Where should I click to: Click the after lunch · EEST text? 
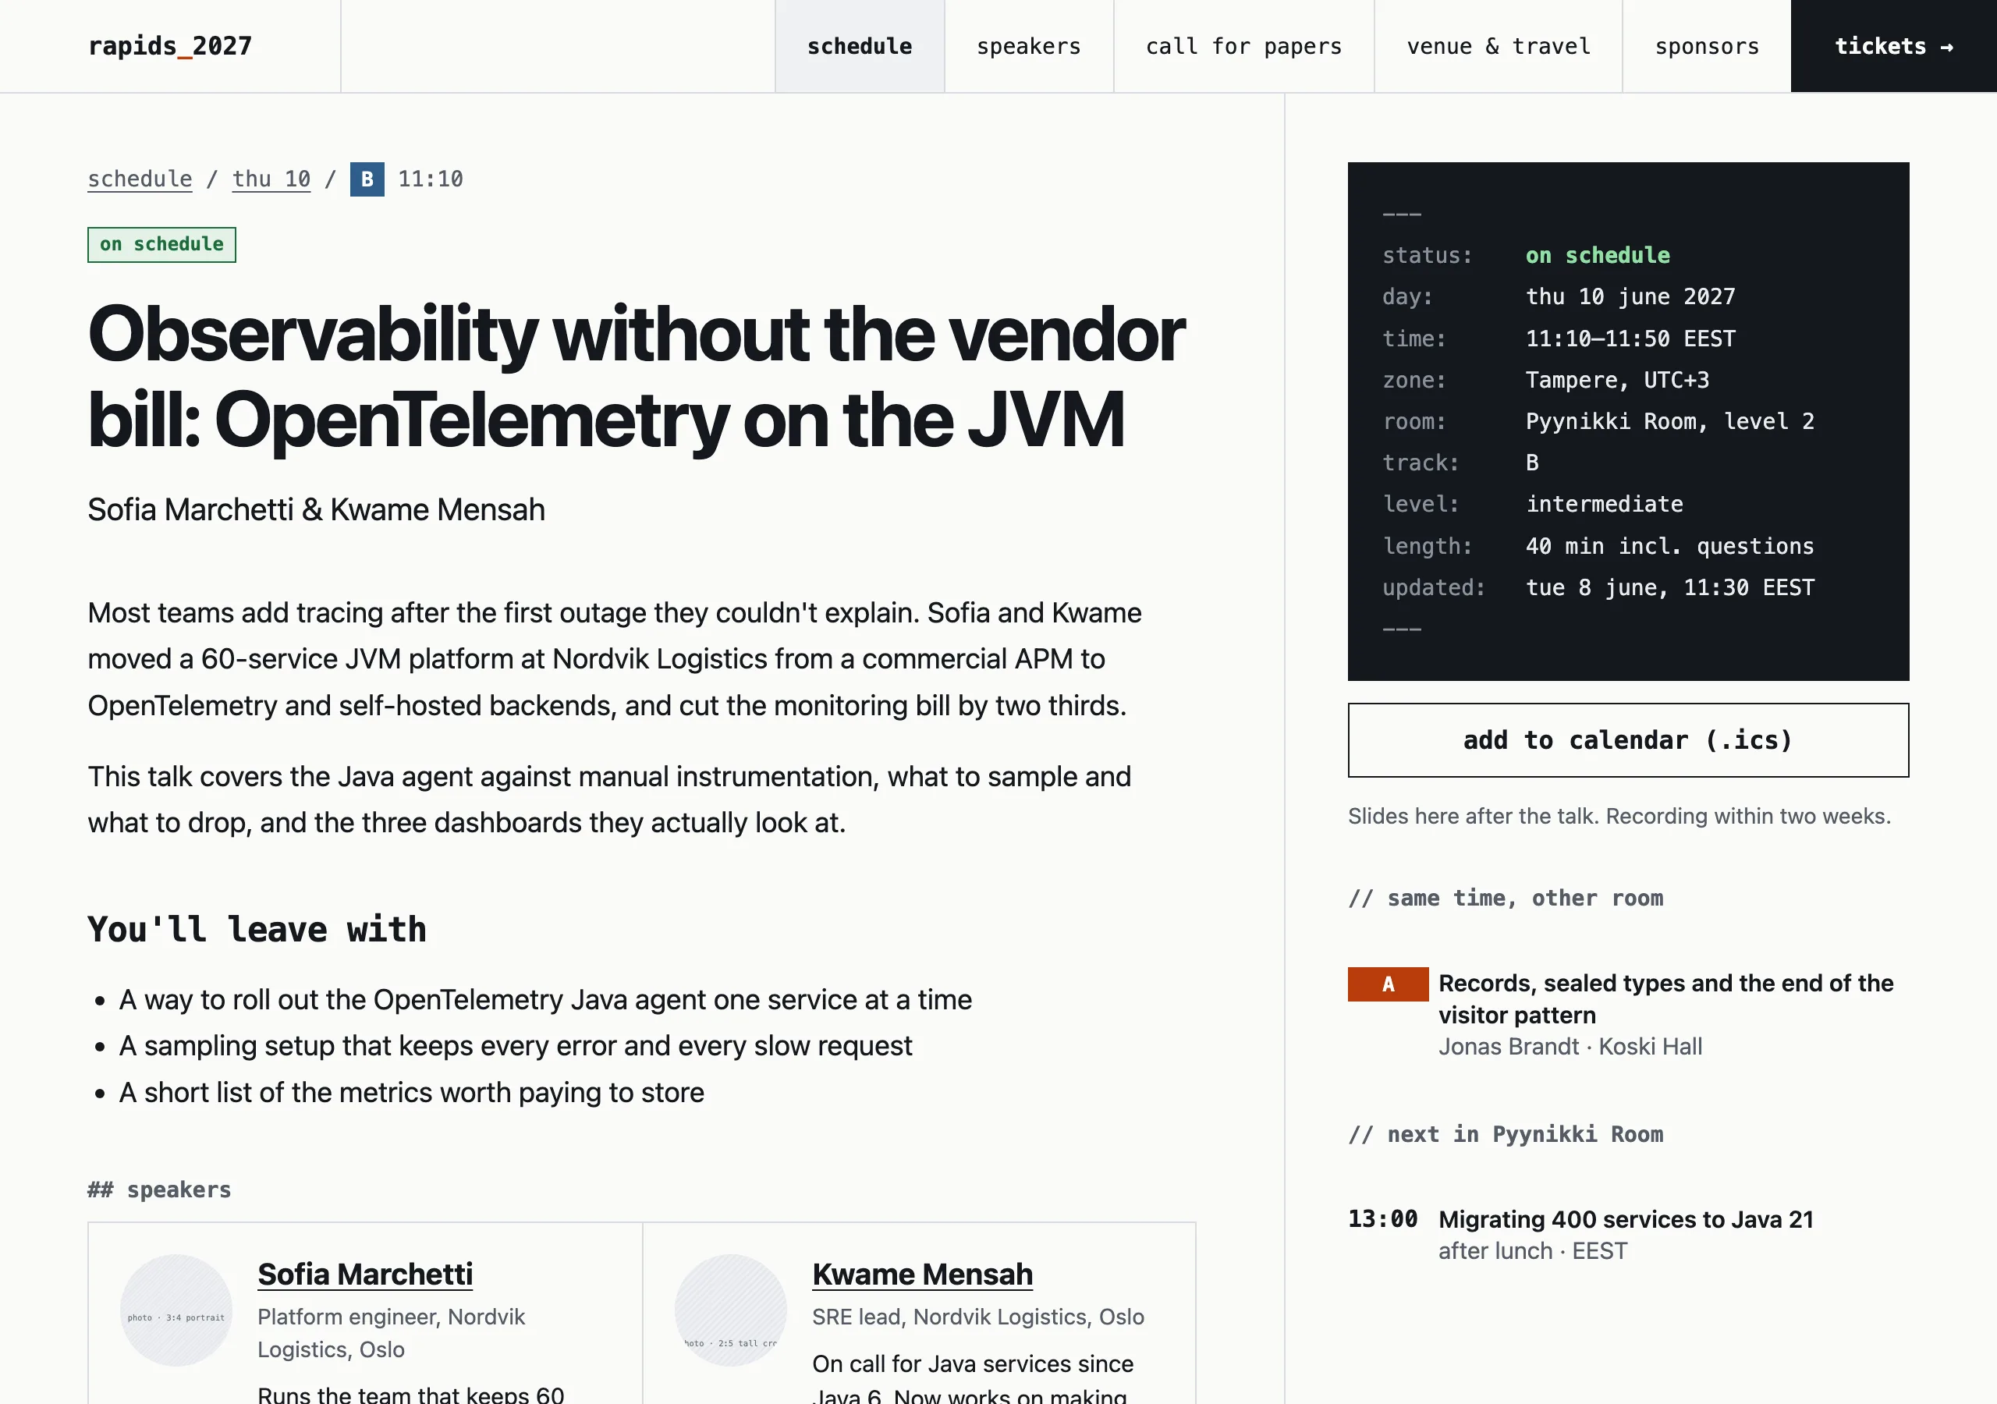tap(1533, 1251)
